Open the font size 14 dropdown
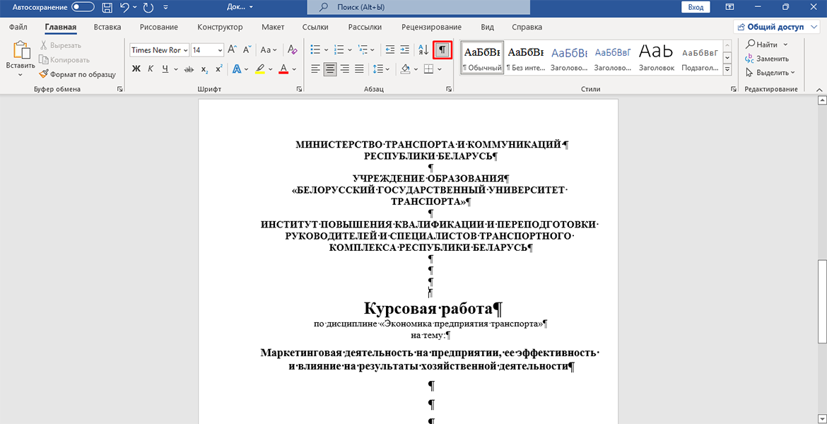This screenshot has height=424, width=827. pos(207,50)
